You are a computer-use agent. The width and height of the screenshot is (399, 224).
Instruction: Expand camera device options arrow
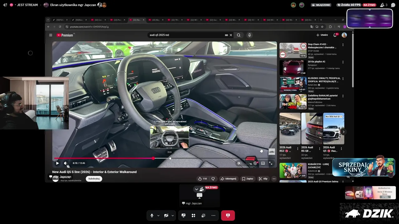173,215
